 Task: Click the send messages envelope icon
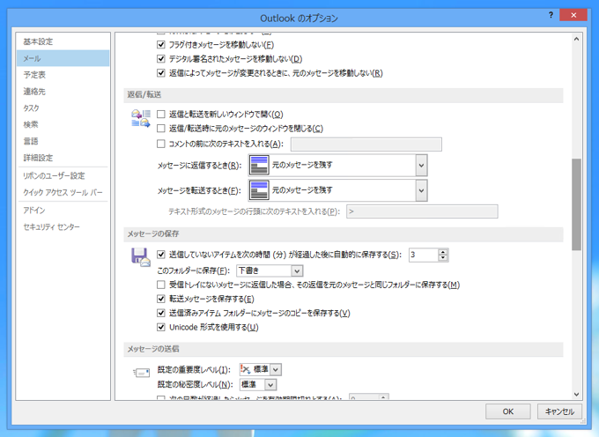(x=141, y=372)
